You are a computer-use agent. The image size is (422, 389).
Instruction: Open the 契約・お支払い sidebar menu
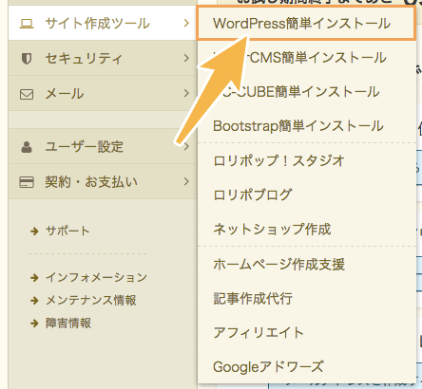coord(103,181)
